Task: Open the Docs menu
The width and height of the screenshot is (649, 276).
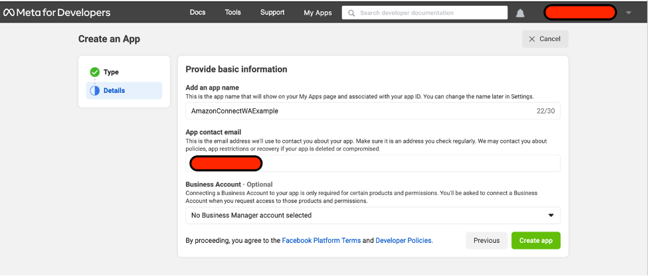Action: coord(197,13)
